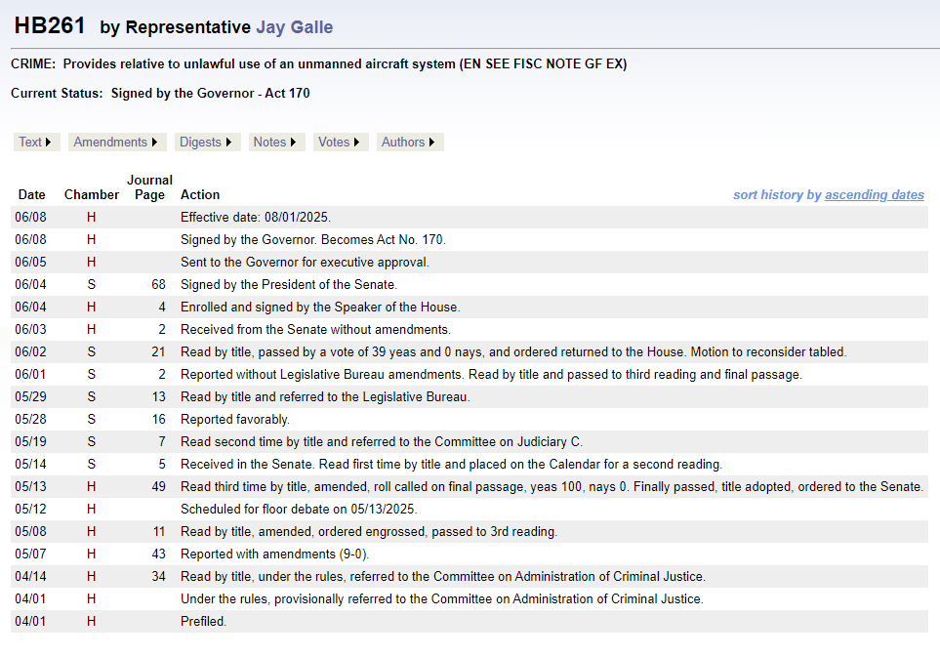Open Representative Jay Galle's profile link
Viewport: 940px width, 657px height.
(x=295, y=27)
